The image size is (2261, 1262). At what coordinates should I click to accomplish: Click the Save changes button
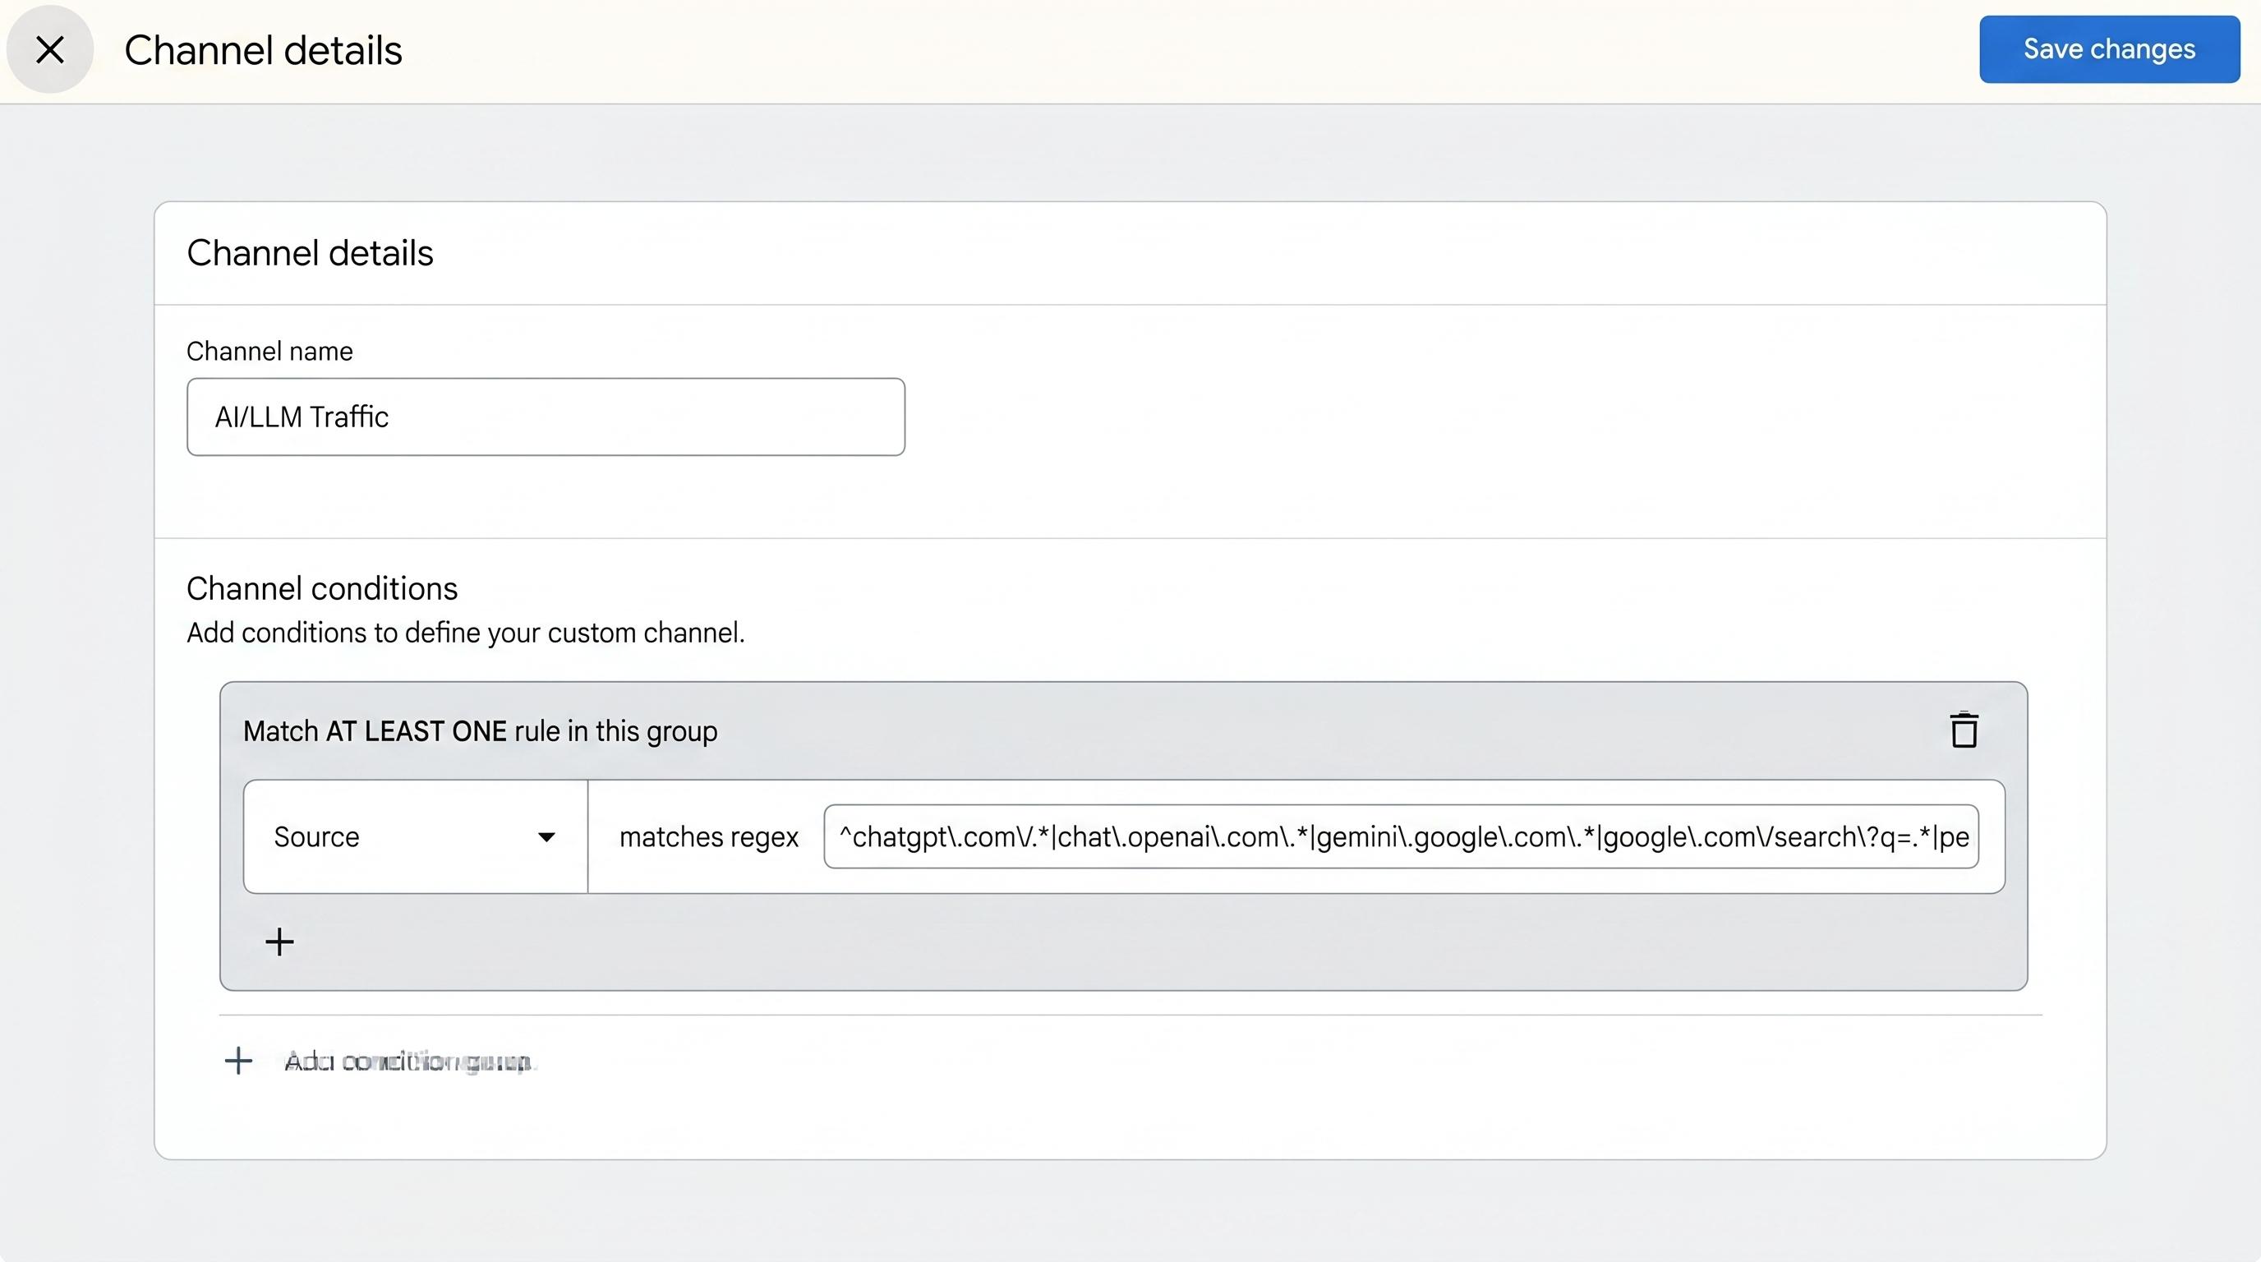(2109, 49)
